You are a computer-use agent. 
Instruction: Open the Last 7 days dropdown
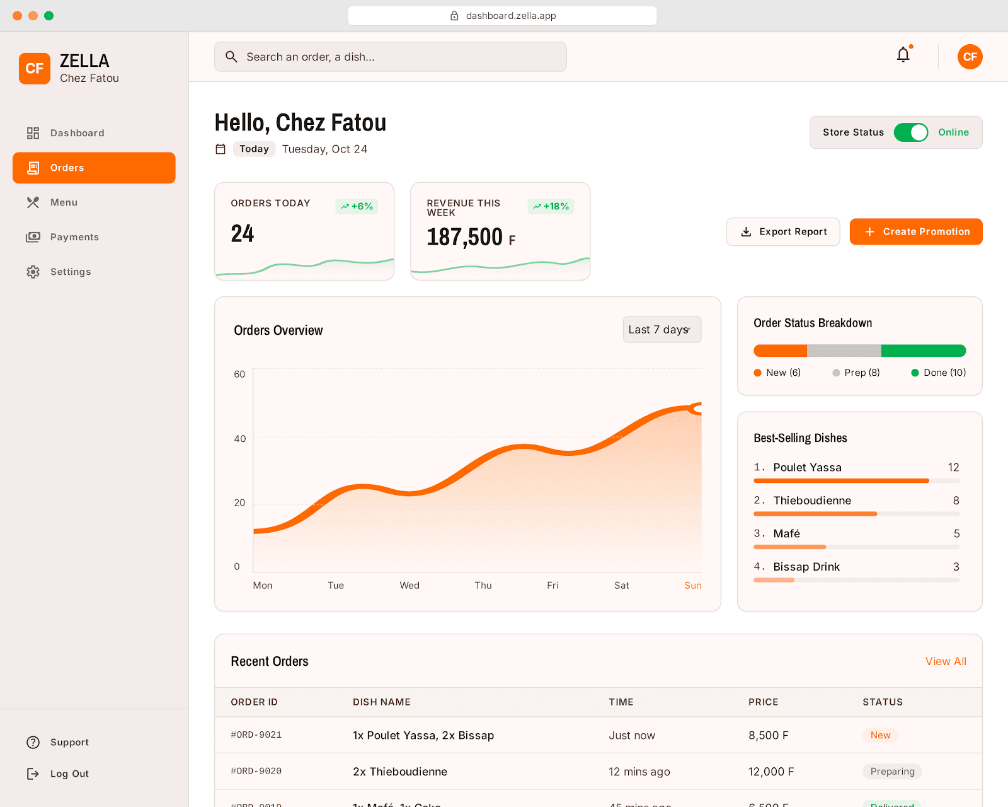(662, 329)
